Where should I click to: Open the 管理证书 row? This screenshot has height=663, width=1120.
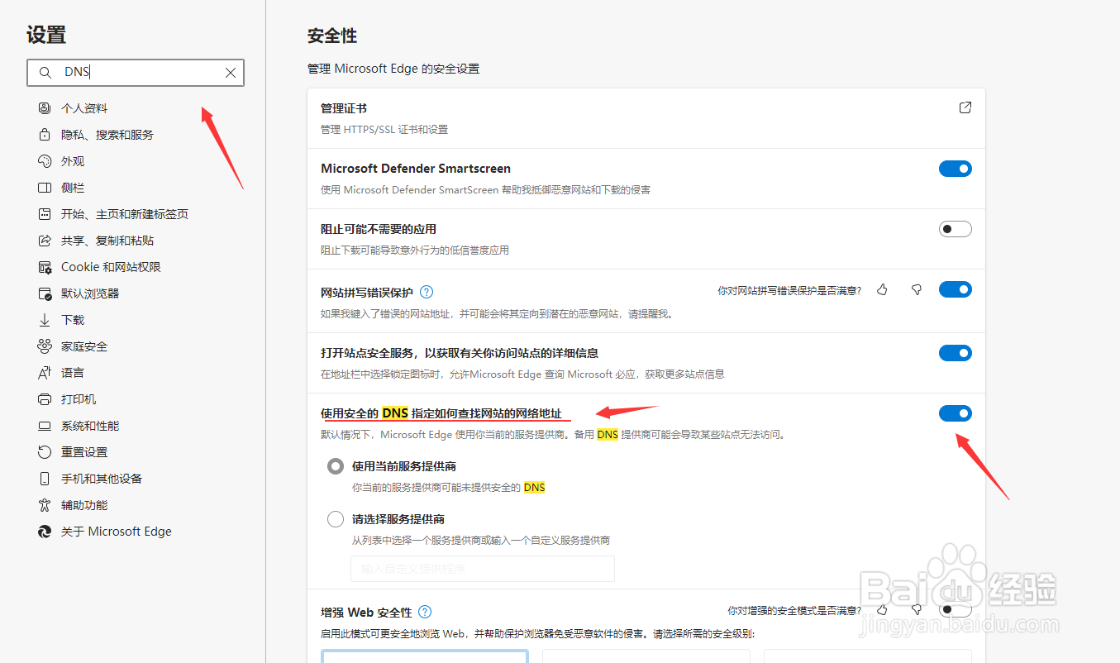coord(646,118)
